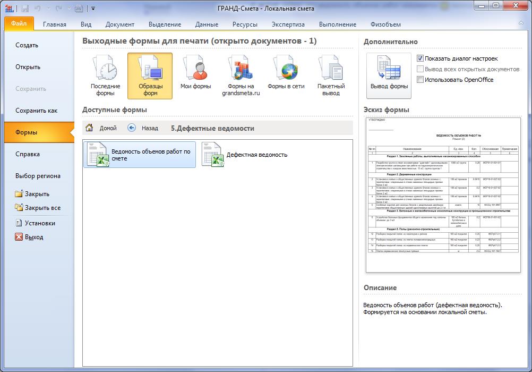
Task: Enable Использовать OpenOffice checkbox
Action: point(421,80)
